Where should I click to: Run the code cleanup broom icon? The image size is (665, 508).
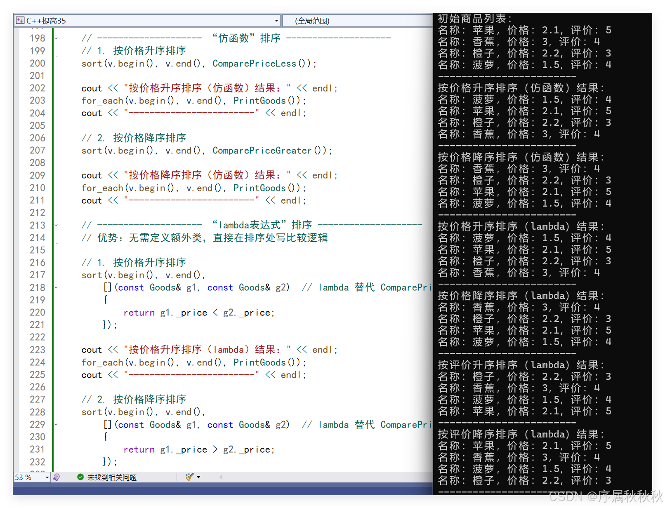(x=189, y=477)
